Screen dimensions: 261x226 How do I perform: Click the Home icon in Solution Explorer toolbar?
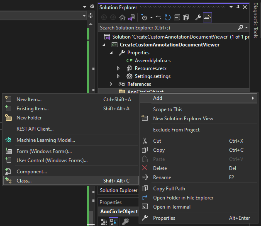coord(122,17)
